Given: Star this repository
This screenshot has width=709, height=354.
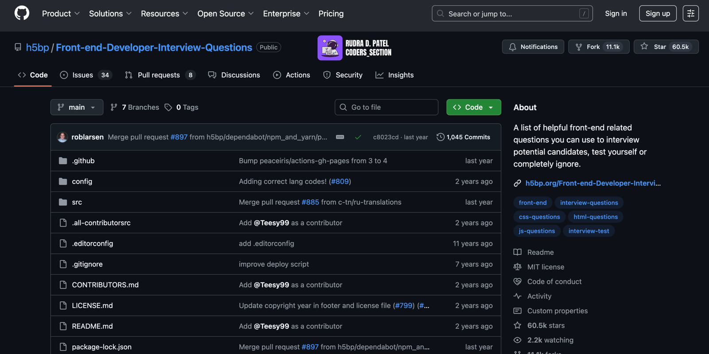Looking at the screenshot, I should (x=659, y=47).
